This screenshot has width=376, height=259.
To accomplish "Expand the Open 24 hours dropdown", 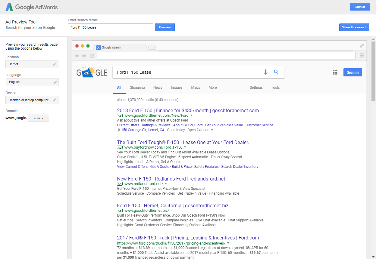I will (213, 130).
